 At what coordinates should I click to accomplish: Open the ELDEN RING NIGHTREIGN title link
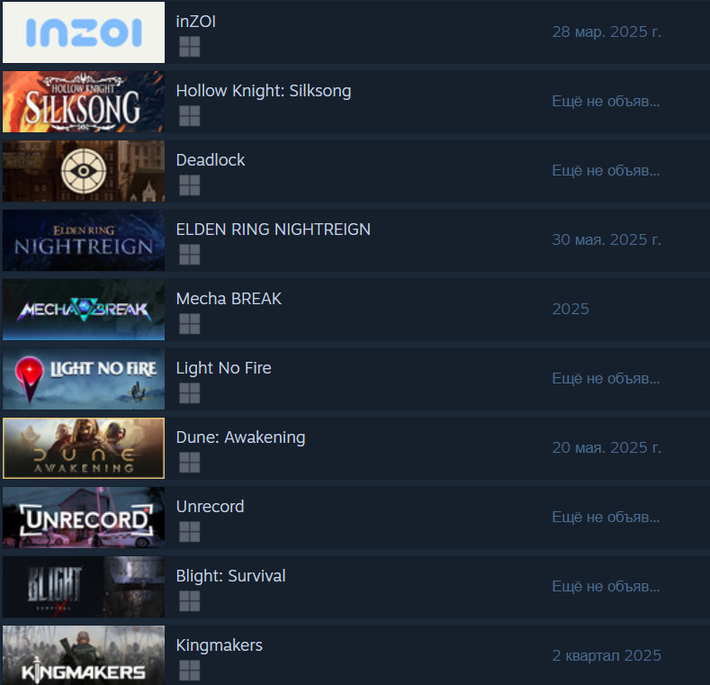tap(273, 230)
